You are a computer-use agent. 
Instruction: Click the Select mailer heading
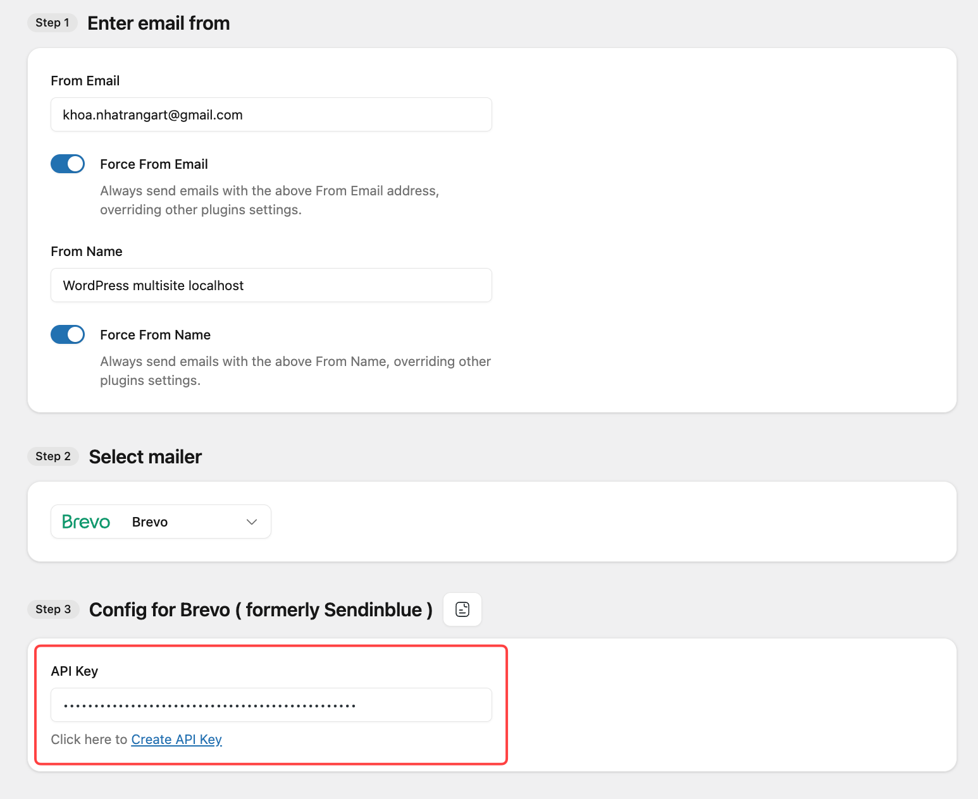(145, 457)
